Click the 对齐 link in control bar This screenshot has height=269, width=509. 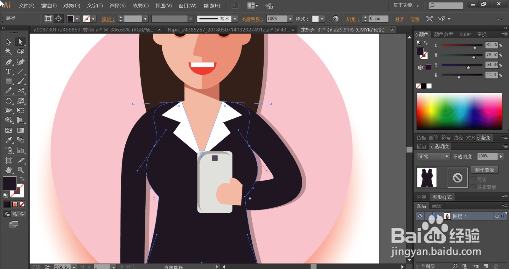click(400, 19)
